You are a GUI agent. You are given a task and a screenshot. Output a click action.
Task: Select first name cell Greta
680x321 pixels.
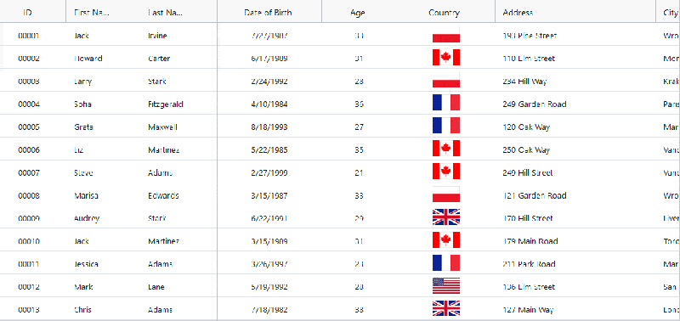(83, 127)
